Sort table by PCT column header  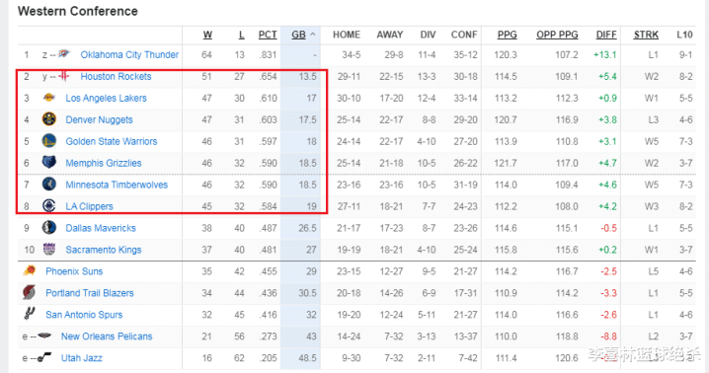268,35
